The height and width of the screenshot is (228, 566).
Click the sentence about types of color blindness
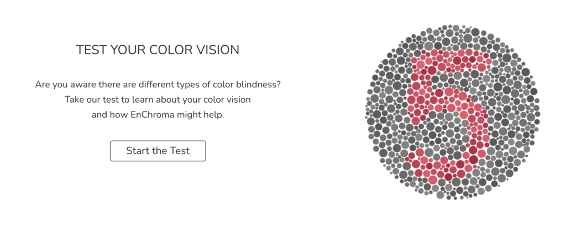point(158,85)
